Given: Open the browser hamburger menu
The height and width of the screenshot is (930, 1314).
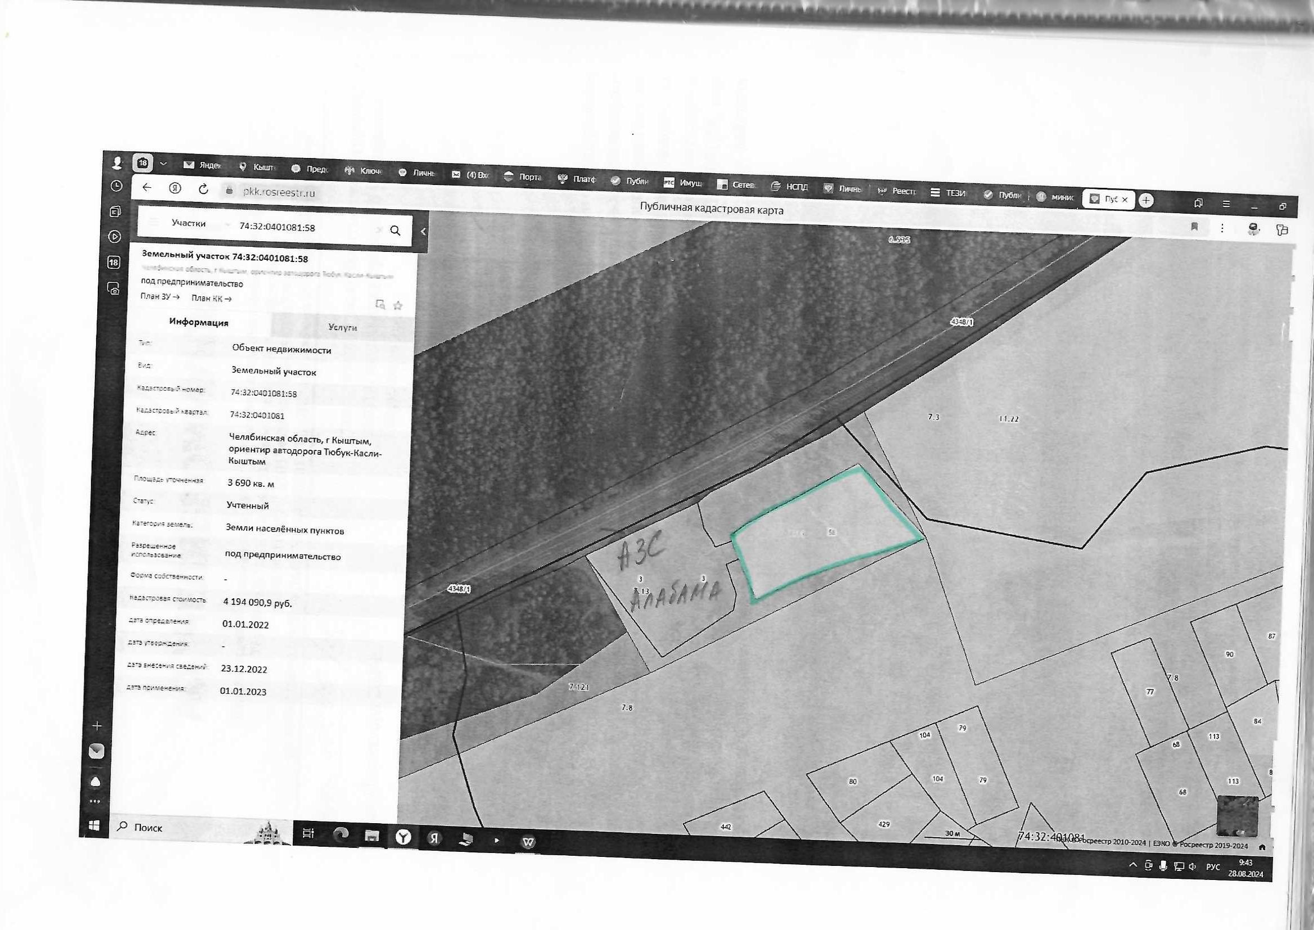Looking at the screenshot, I should 1226,204.
